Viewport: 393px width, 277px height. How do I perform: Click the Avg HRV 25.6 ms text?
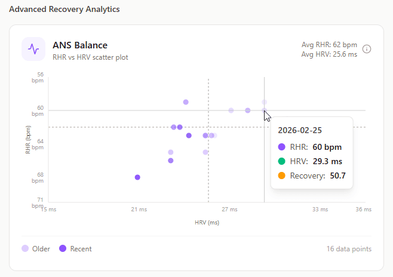330,54
